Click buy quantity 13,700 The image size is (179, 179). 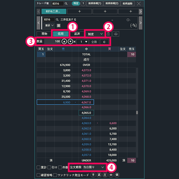pos(112,144)
